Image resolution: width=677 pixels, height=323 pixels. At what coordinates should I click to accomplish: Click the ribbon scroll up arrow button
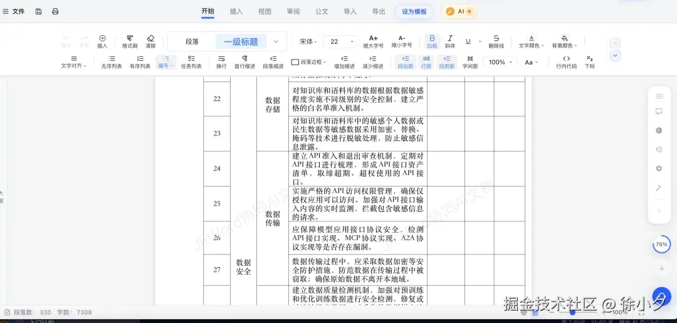(x=616, y=43)
